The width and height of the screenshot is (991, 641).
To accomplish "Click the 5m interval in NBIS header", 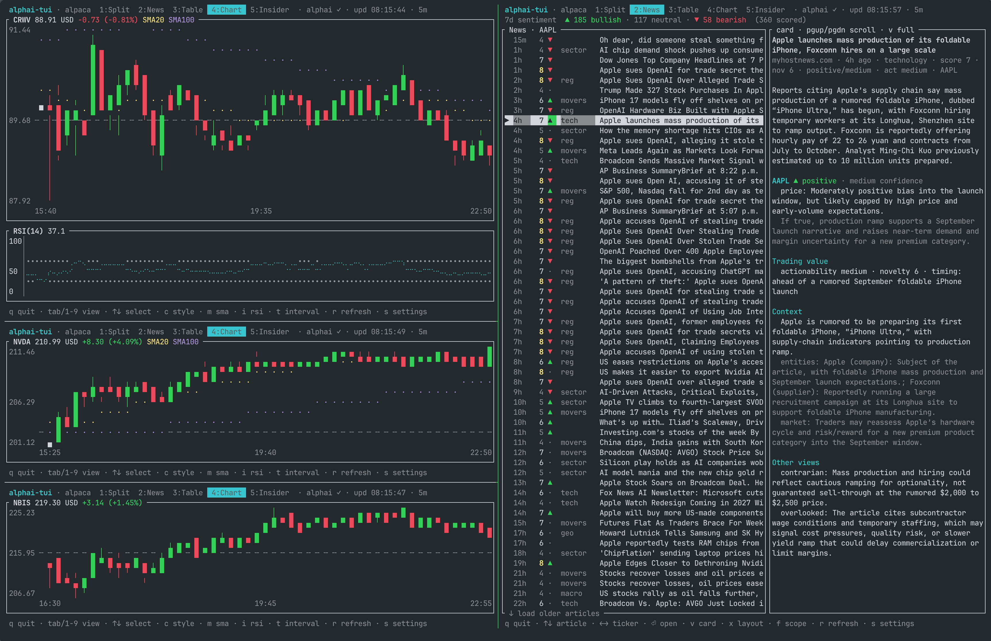I will click(422, 493).
